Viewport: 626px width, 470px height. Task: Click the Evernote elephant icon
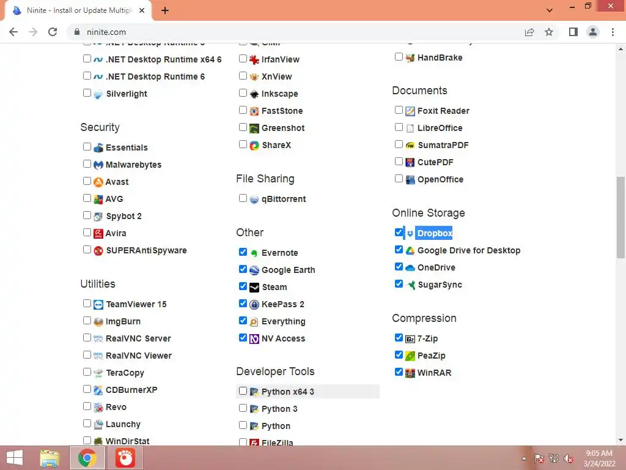click(x=254, y=253)
